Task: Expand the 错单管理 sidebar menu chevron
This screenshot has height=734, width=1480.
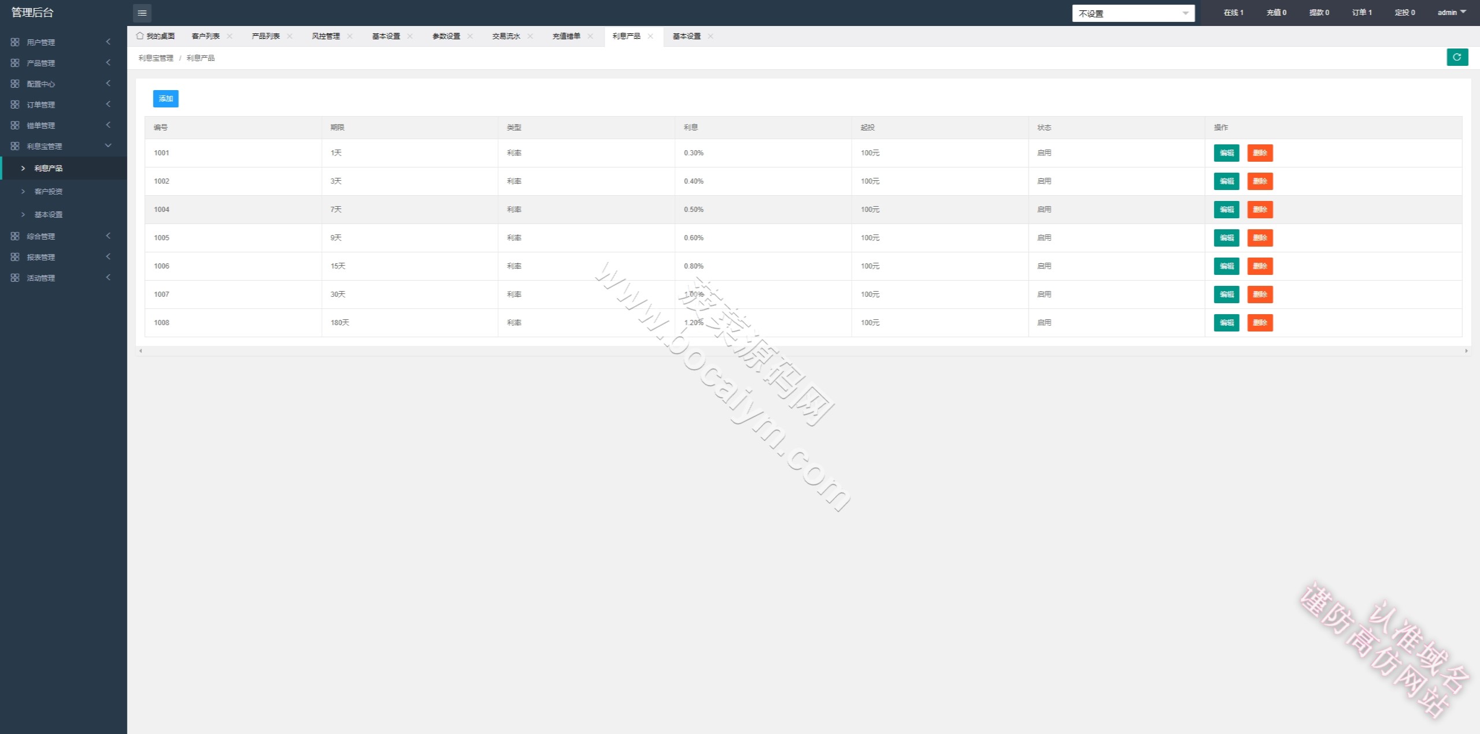Action: (108, 125)
